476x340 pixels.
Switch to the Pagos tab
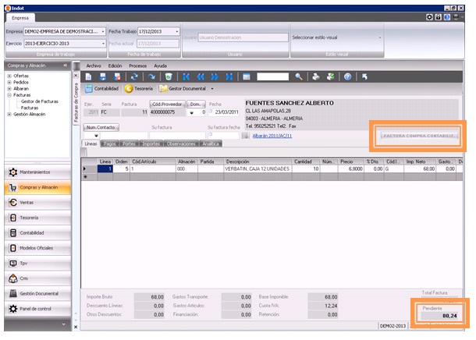pos(109,143)
